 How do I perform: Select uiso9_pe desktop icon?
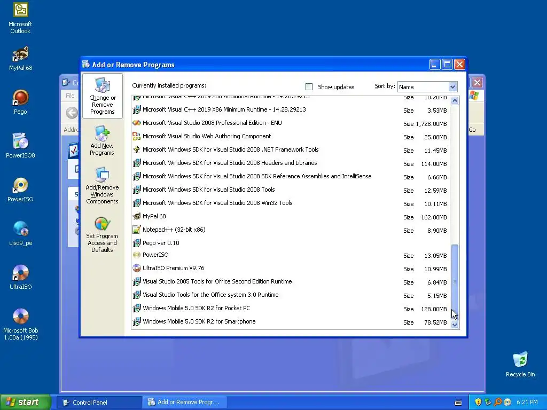20,234
